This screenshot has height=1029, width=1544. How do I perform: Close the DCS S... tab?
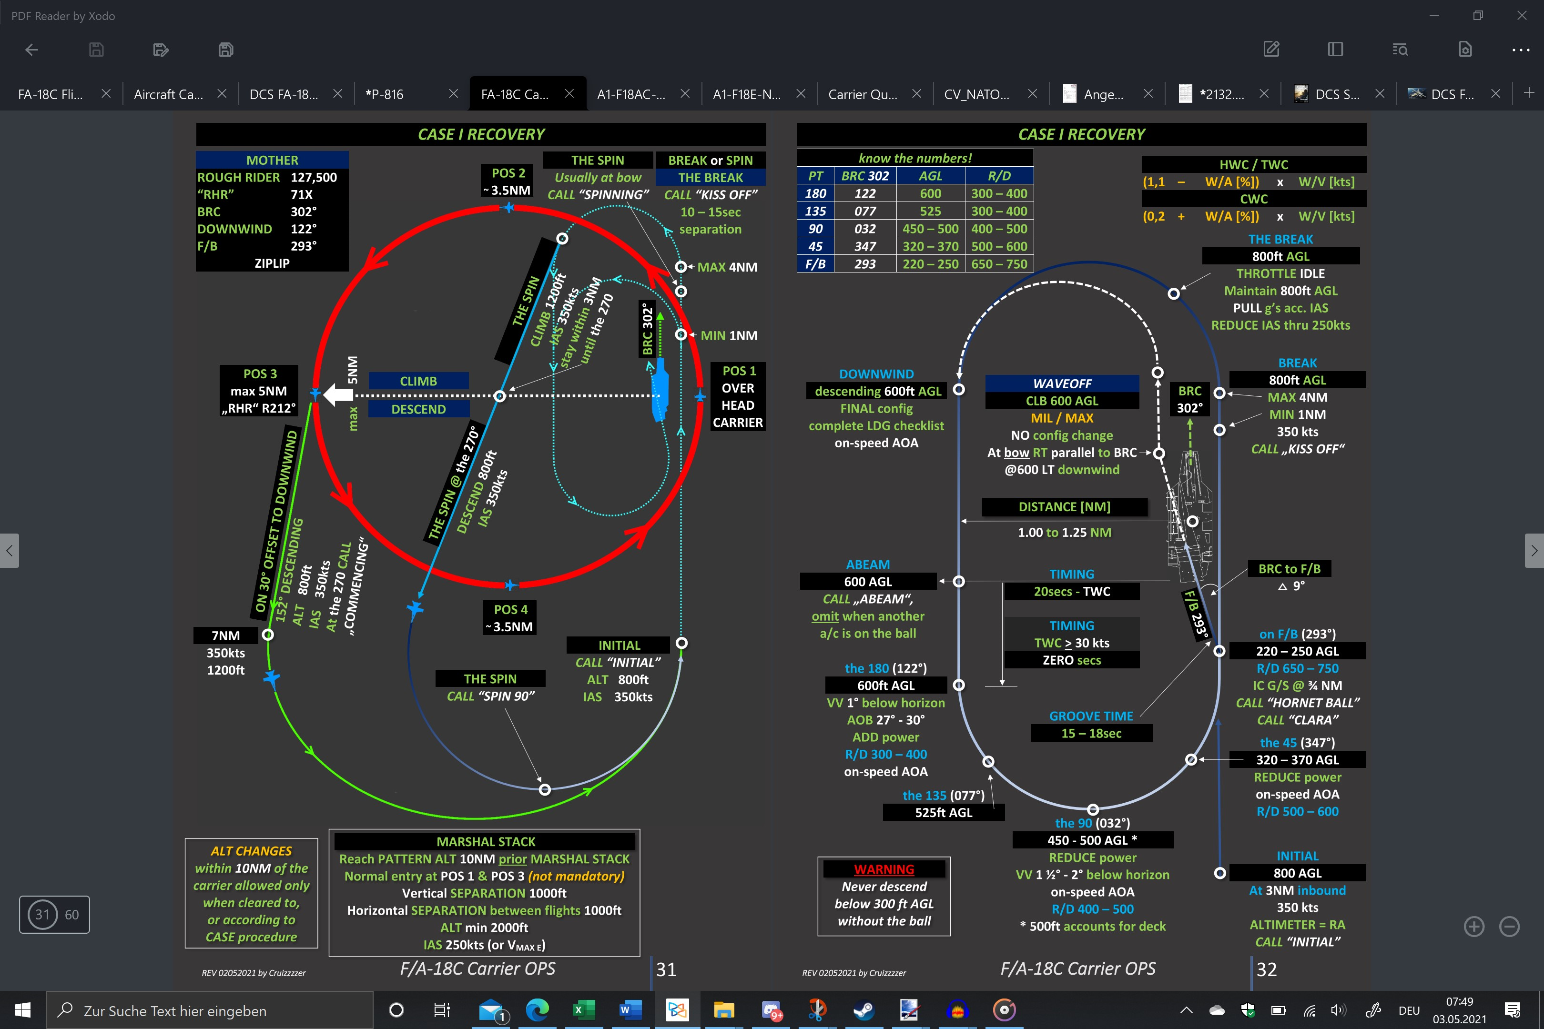tap(1380, 94)
